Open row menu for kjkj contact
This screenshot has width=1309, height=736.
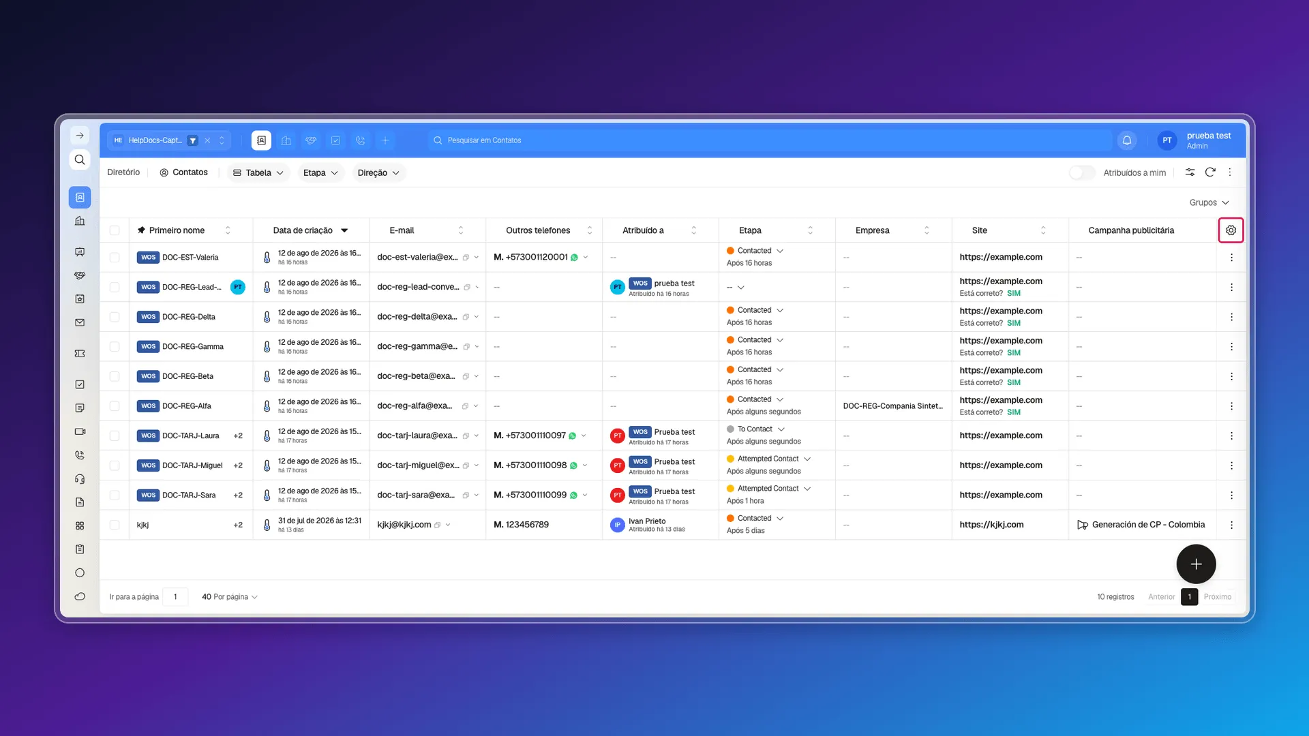(x=1231, y=525)
